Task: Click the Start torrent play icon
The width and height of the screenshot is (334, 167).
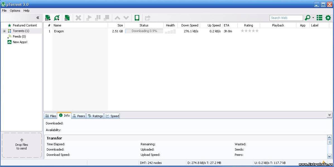Action: coord(89,18)
